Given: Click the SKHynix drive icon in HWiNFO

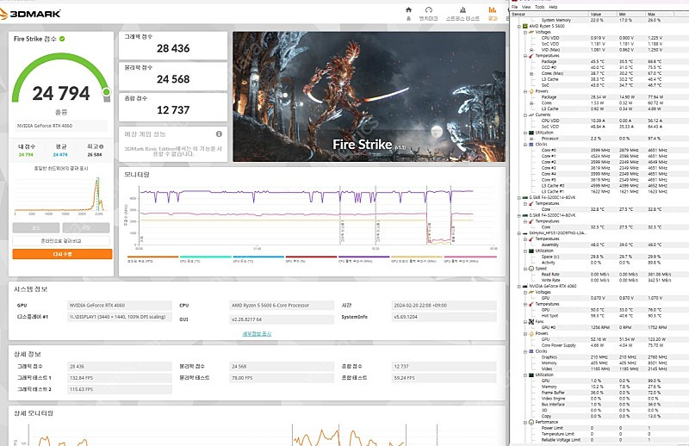Looking at the screenshot, I should [525, 232].
